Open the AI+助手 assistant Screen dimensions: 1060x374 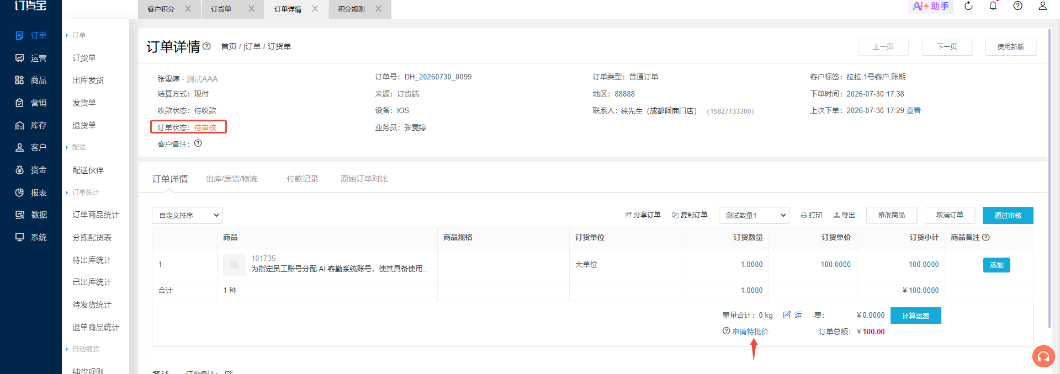(x=931, y=6)
